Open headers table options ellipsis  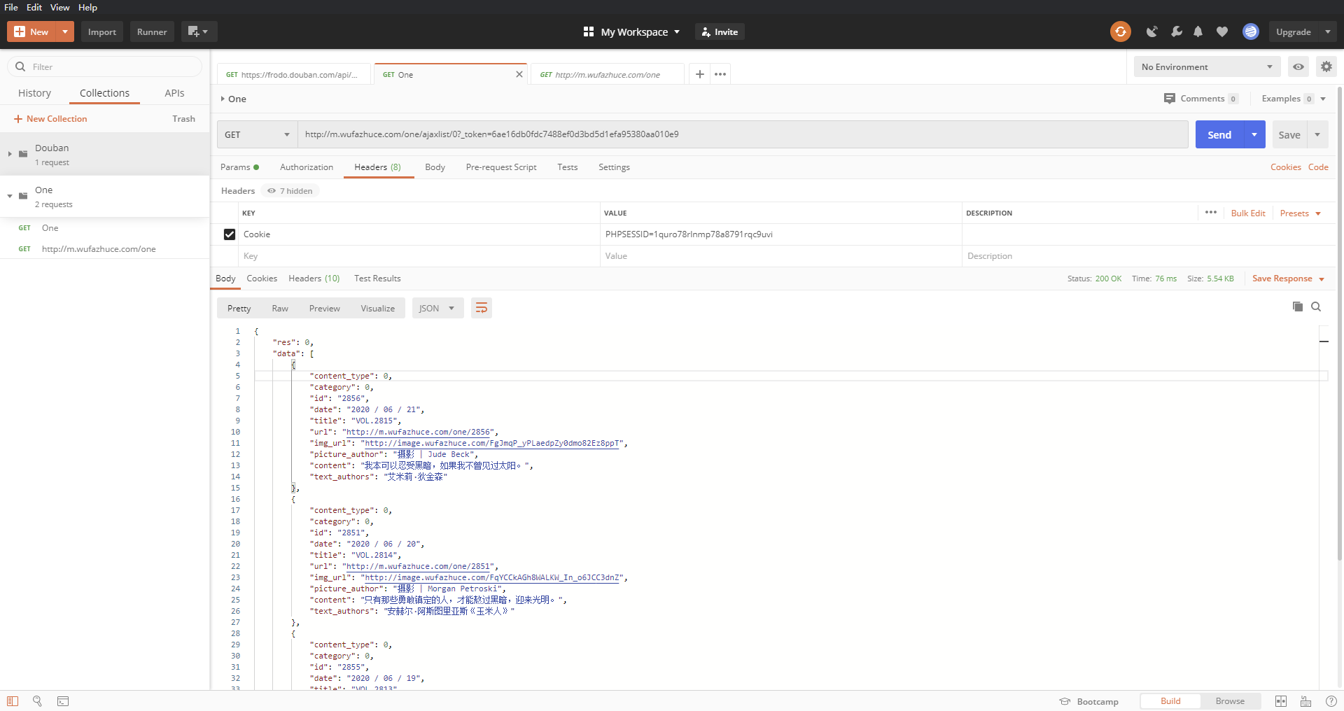[1211, 212]
